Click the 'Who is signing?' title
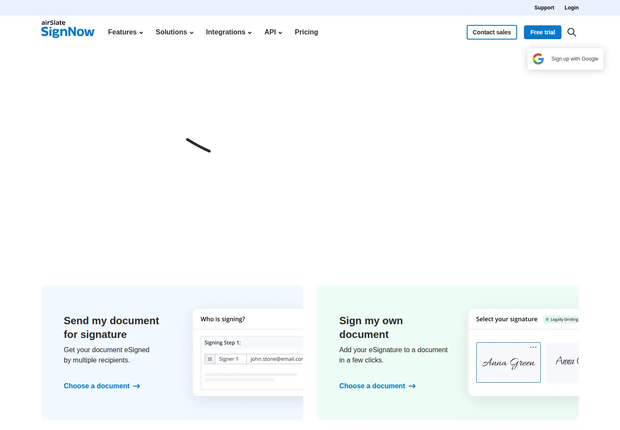Image resolution: width=620 pixels, height=430 pixels. [x=223, y=319]
